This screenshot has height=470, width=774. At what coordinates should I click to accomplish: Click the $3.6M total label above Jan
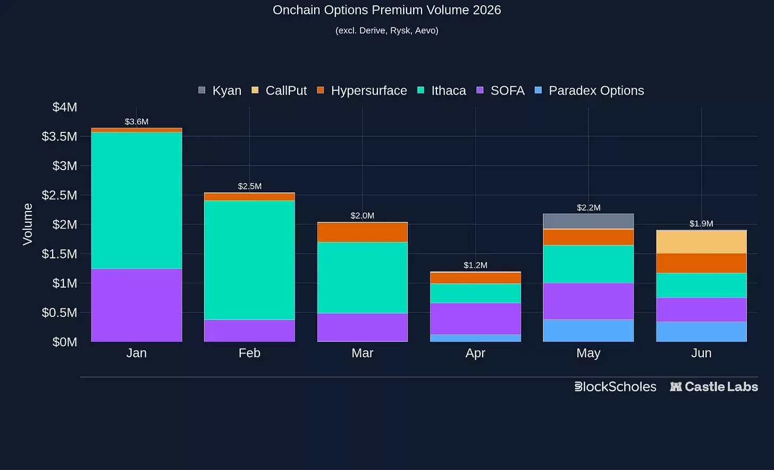[x=137, y=122]
